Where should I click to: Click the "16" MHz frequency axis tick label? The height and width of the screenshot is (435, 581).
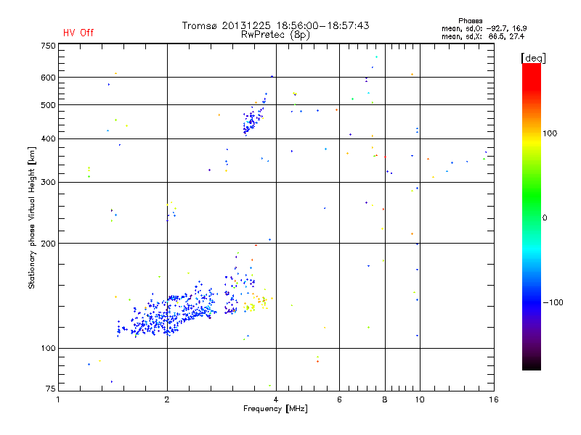click(494, 399)
